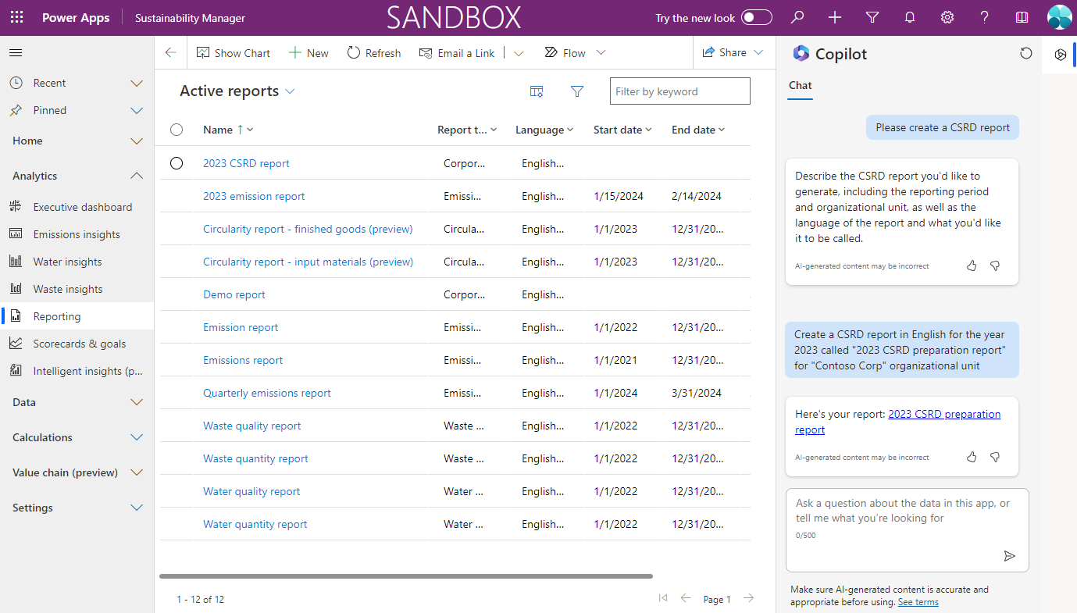
Task: Open Emissions insights in the sidebar
Action: [x=77, y=234]
